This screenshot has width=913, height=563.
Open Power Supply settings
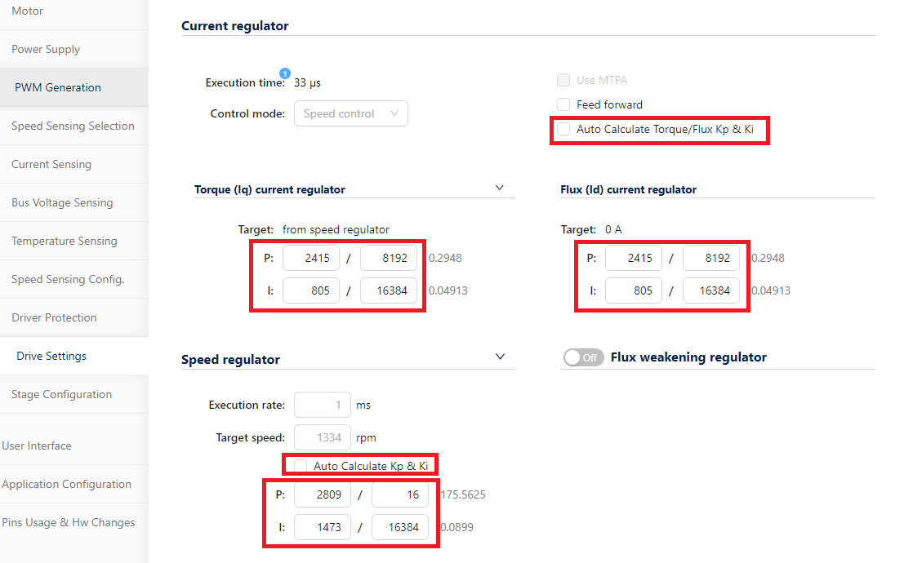[45, 49]
